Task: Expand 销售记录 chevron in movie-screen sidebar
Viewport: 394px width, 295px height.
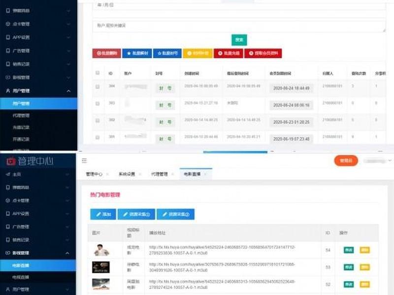Action: coord(67,240)
